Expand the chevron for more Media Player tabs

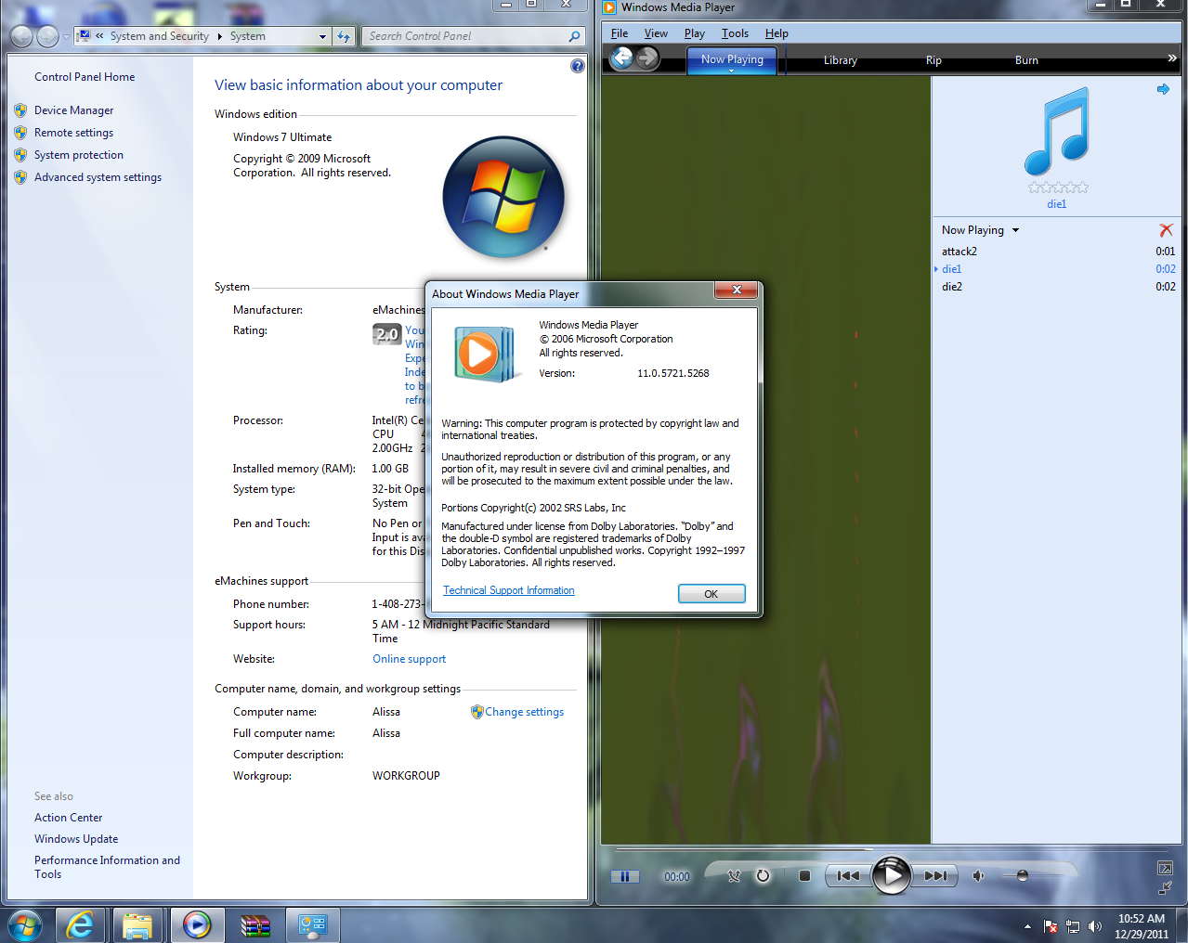pyautogui.click(x=1171, y=59)
